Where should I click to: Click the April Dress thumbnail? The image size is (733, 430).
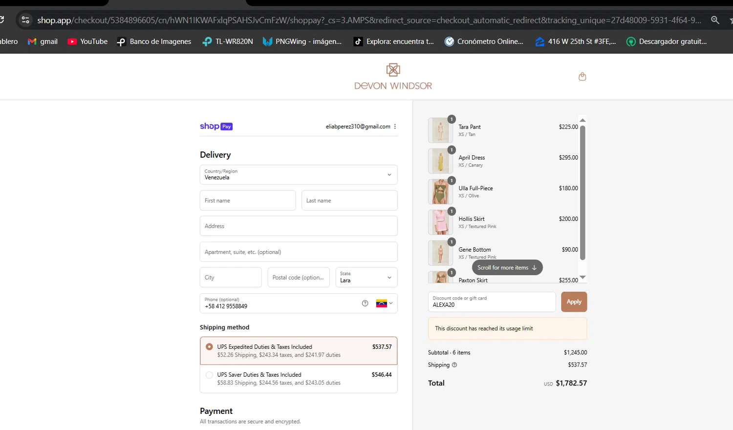pos(440,161)
